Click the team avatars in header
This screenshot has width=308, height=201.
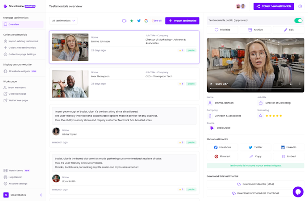tap(241, 6)
